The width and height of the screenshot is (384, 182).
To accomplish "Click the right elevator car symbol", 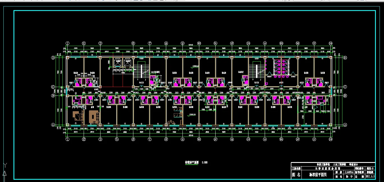I will coord(127,63).
